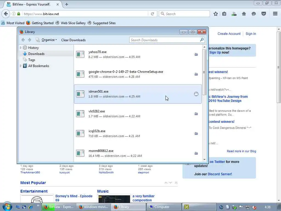Open Getting Started bookmark
Screen dimensions: 281x211
coord(40,23)
